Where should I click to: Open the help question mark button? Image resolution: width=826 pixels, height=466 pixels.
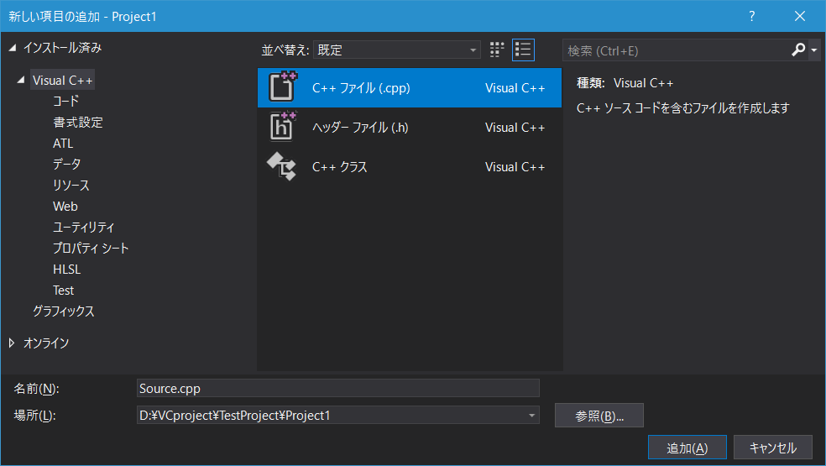click(752, 16)
